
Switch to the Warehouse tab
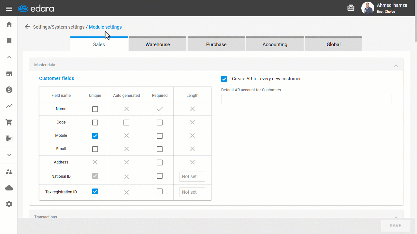[x=158, y=44]
